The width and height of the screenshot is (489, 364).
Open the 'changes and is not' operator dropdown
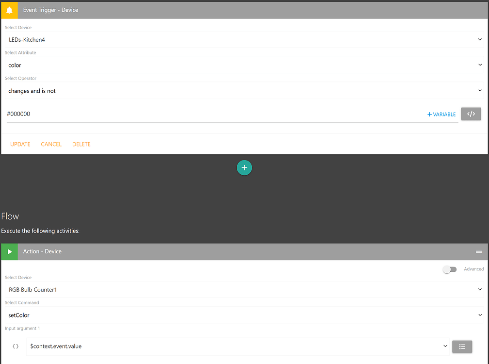(x=244, y=91)
